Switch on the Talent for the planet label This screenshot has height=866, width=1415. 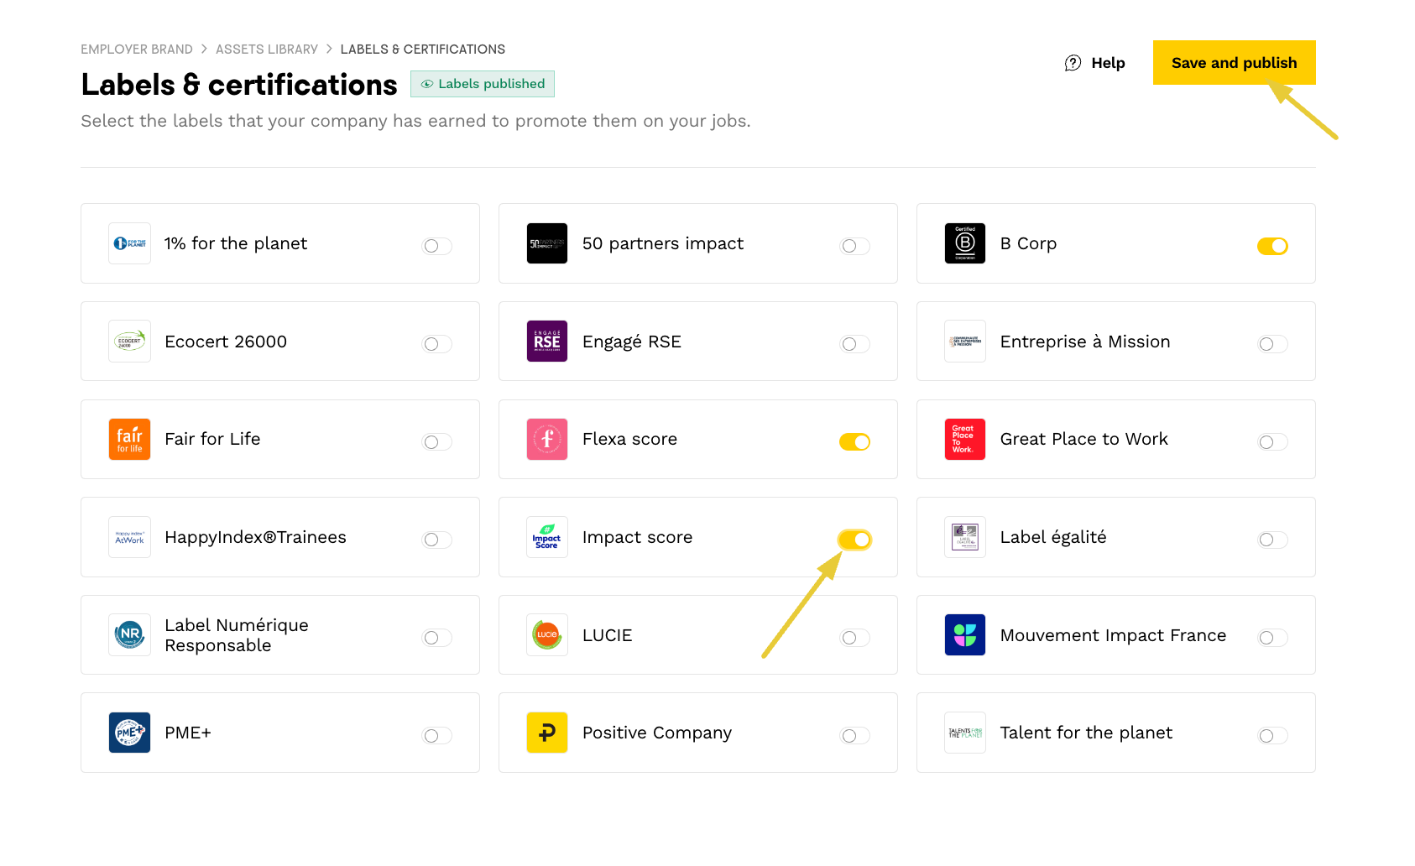point(1272,736)
